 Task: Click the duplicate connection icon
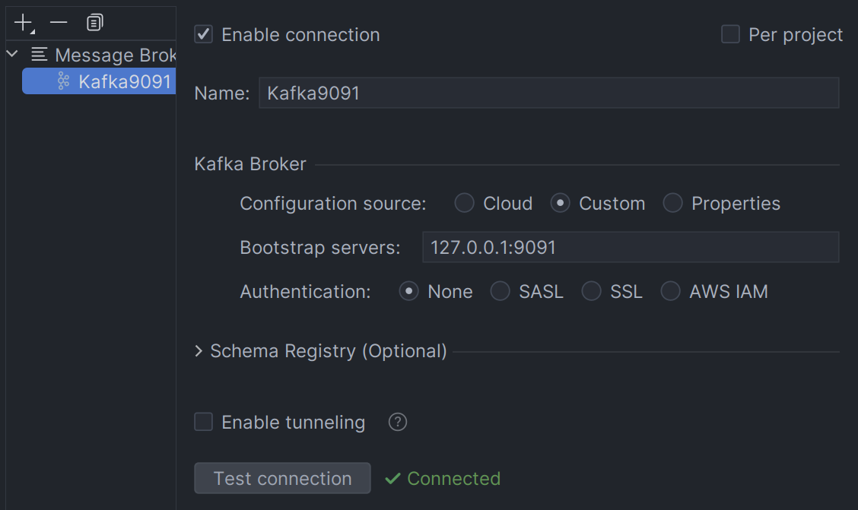pyautogui.click(x=94, y=23)
